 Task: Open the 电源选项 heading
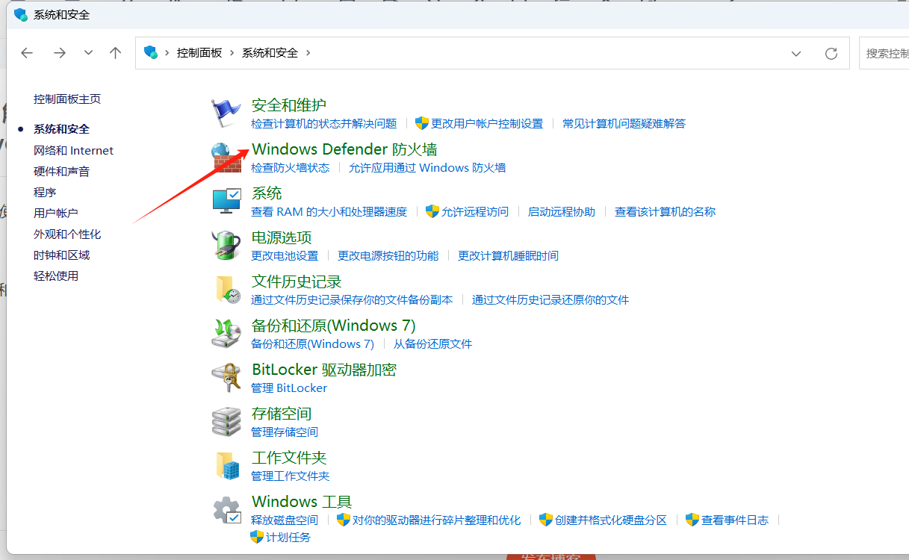(282, 237)
